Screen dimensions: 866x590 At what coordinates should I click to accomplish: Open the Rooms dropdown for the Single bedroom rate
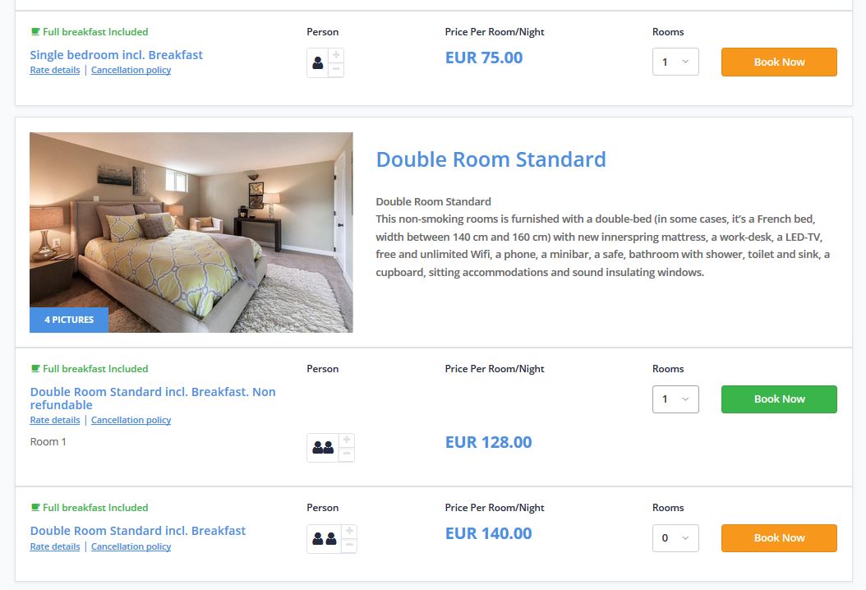675,61
